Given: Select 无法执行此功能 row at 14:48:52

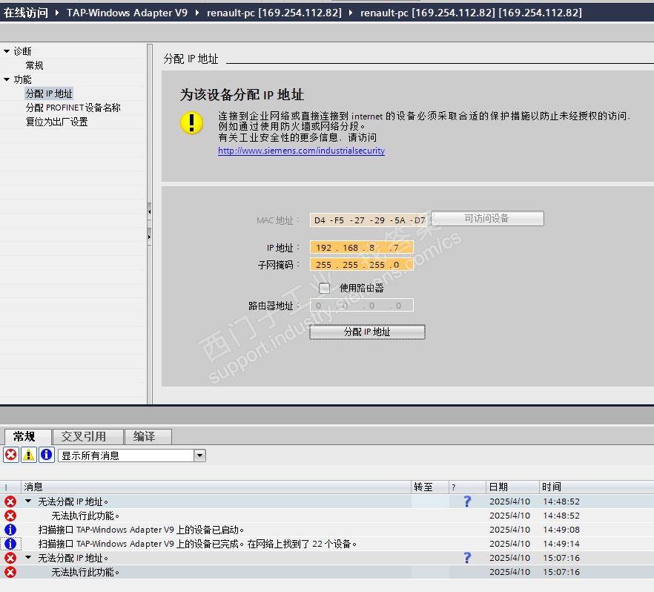Looking at the screenshot, I should coord(327,516).
